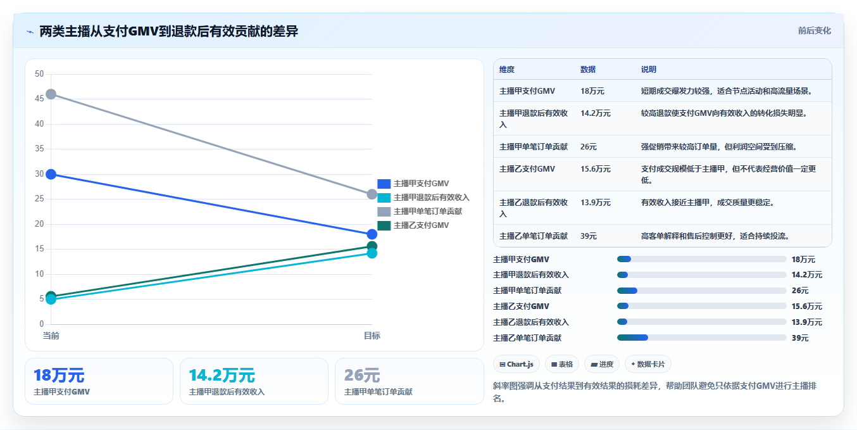The height and width of the screenshot is (430, 857).
Task: Click the lightning icon beside the title
Action: click(x=30, y=32)
